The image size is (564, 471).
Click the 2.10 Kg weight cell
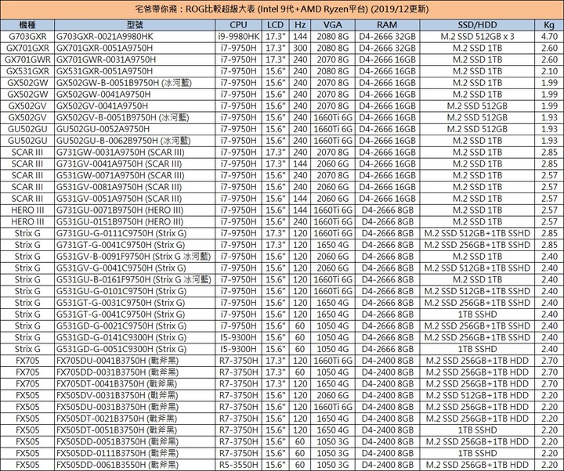(x=549, y=71)
